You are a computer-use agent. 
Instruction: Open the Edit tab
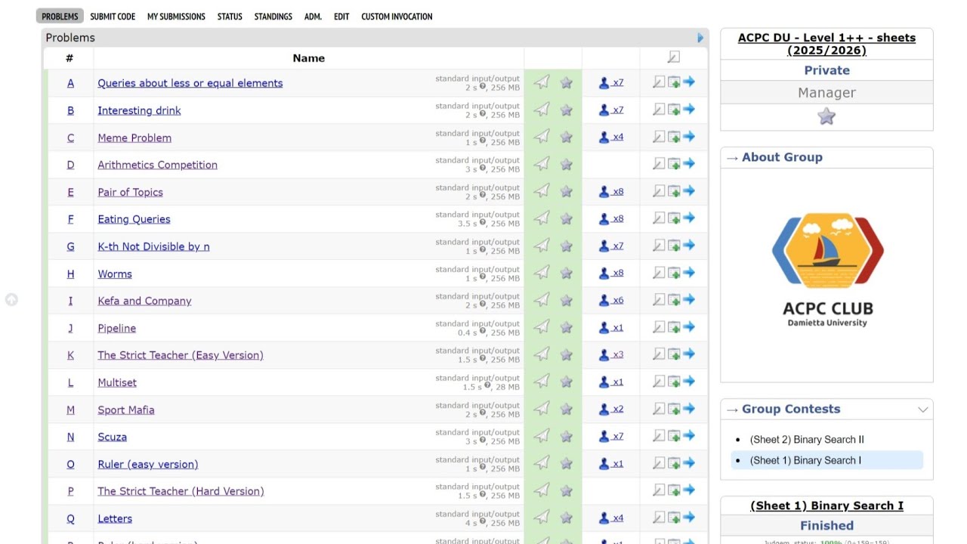point(341,17)
